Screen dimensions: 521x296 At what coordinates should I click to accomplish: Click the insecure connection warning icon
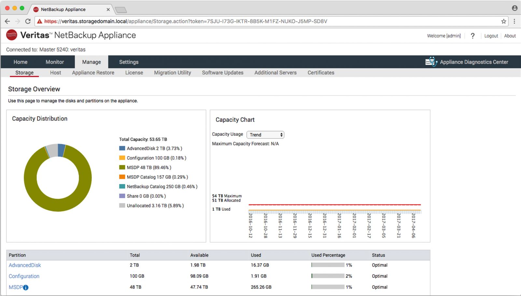coord(39,21)
